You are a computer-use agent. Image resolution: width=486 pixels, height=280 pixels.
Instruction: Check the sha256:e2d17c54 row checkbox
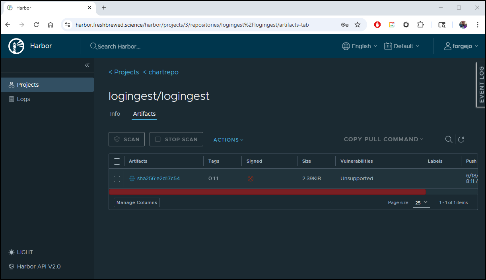coord(117,179)
